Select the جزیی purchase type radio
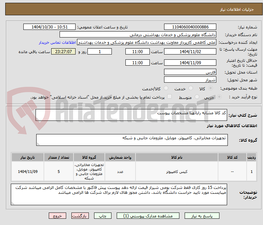This screenshot has width=263, height=225. (219, 97)
